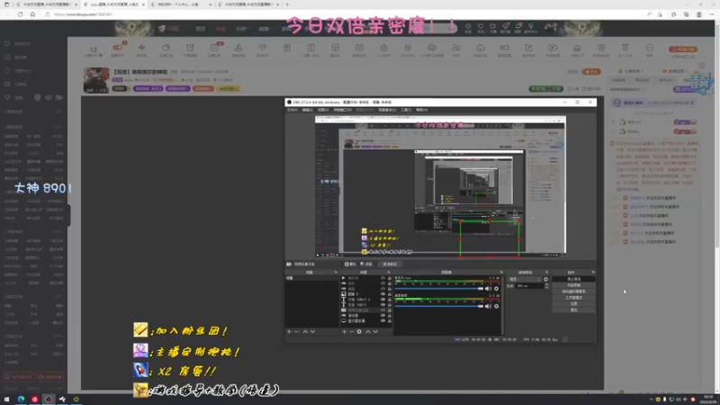Click transition duration stepper arrows

[x=546, y=285]
